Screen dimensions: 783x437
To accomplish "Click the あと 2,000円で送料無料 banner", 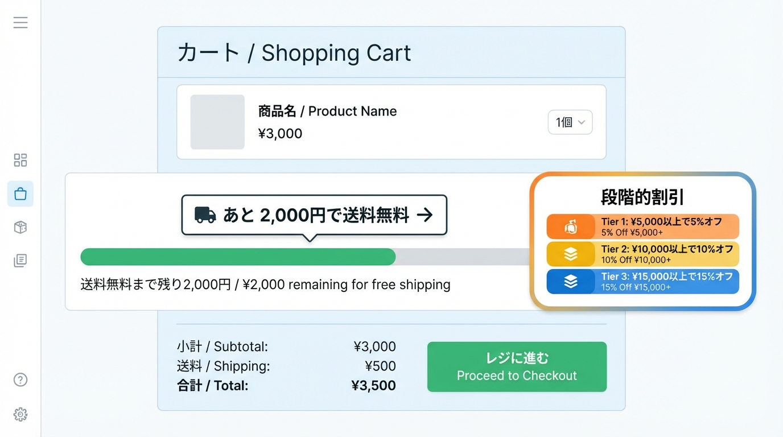I will pos(314,215).
